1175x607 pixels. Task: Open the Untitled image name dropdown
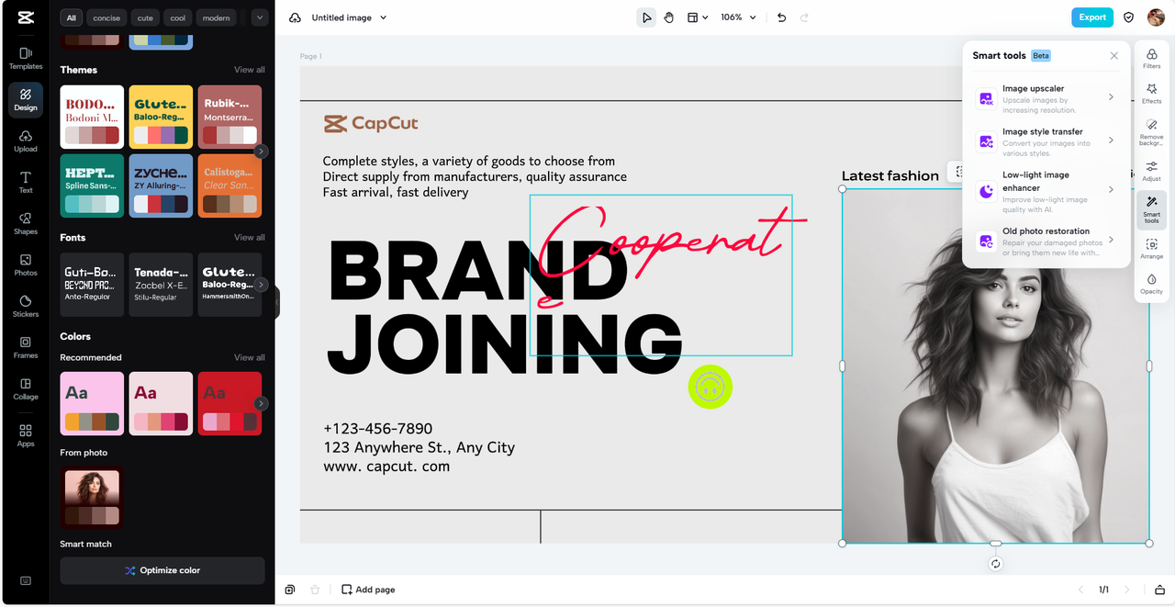click(x=349, y=17)
